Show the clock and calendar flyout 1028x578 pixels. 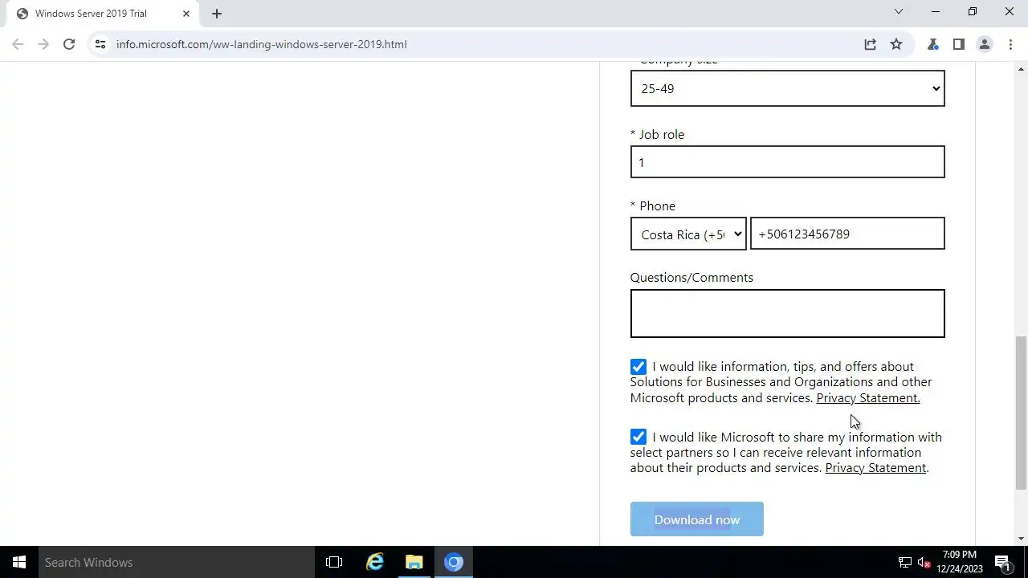coord(960,562)
